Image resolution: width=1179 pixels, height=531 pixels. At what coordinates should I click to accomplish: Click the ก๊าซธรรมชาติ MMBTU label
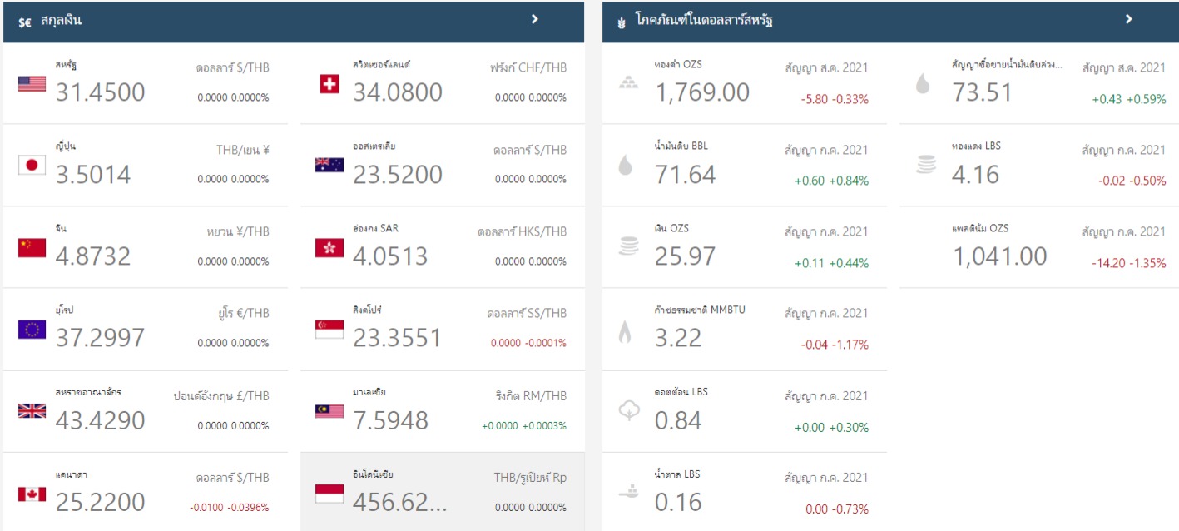[700, 310]
